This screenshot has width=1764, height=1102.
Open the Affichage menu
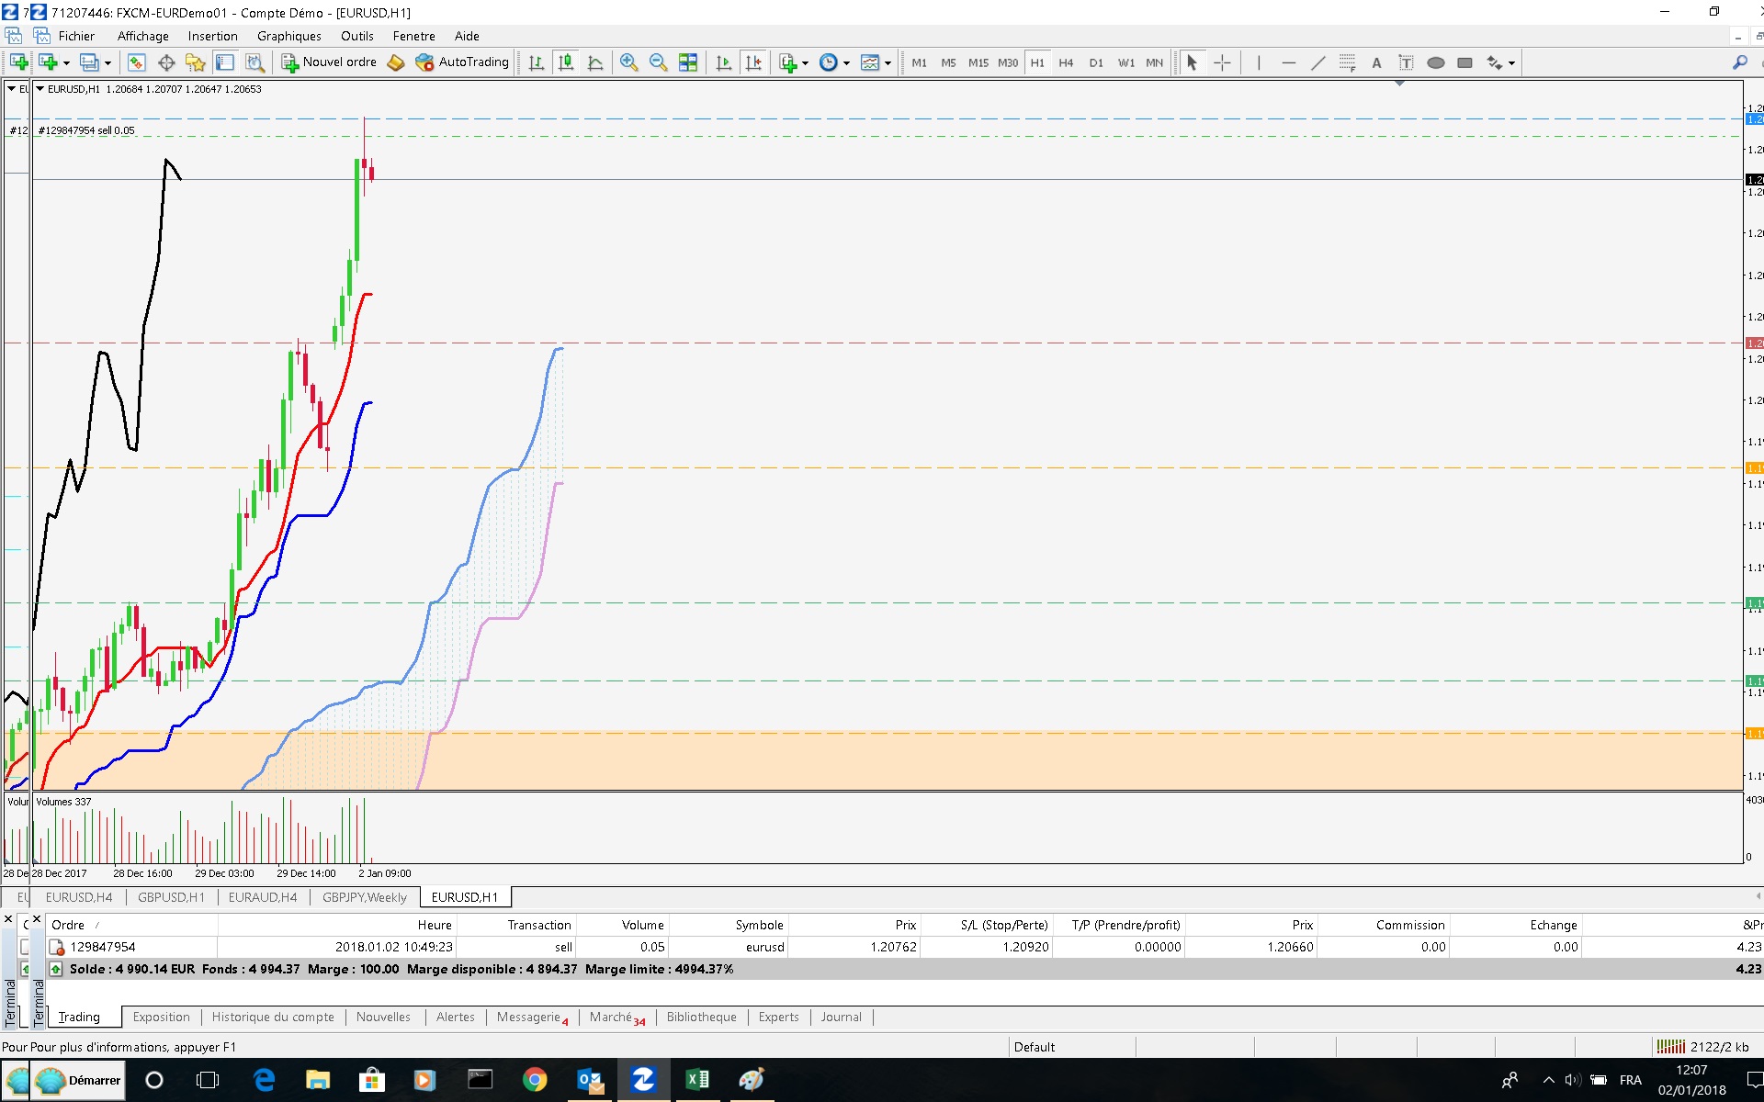click(143, 36)
